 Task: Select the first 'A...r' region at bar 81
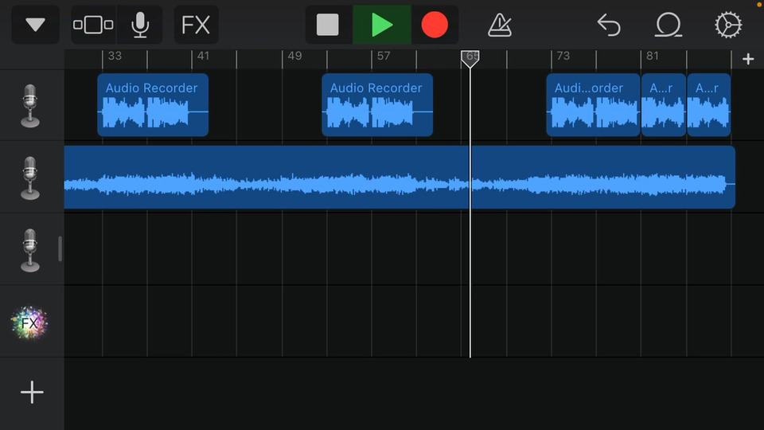(x=664, y=105)
